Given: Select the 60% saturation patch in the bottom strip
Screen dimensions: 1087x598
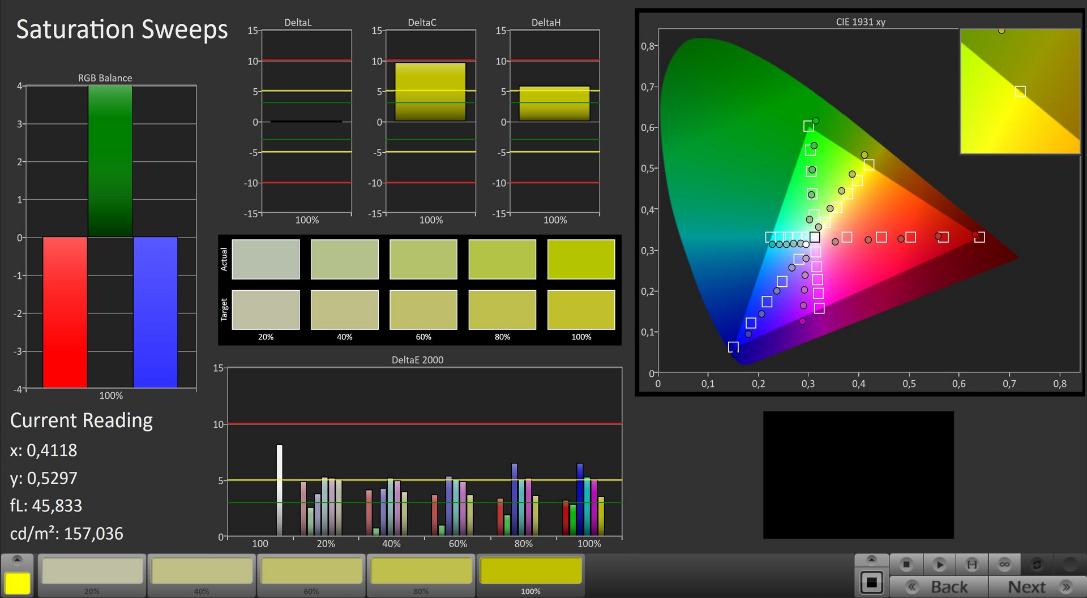Looking at the screenshot, I should tap(311, 575).
